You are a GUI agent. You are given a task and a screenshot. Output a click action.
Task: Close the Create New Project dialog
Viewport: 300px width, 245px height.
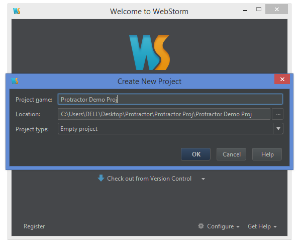pyautogui.click(x=282, y=79)
